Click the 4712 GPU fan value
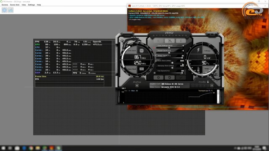The width and height of the screenshot is (269, 151). tap(98, 44)
